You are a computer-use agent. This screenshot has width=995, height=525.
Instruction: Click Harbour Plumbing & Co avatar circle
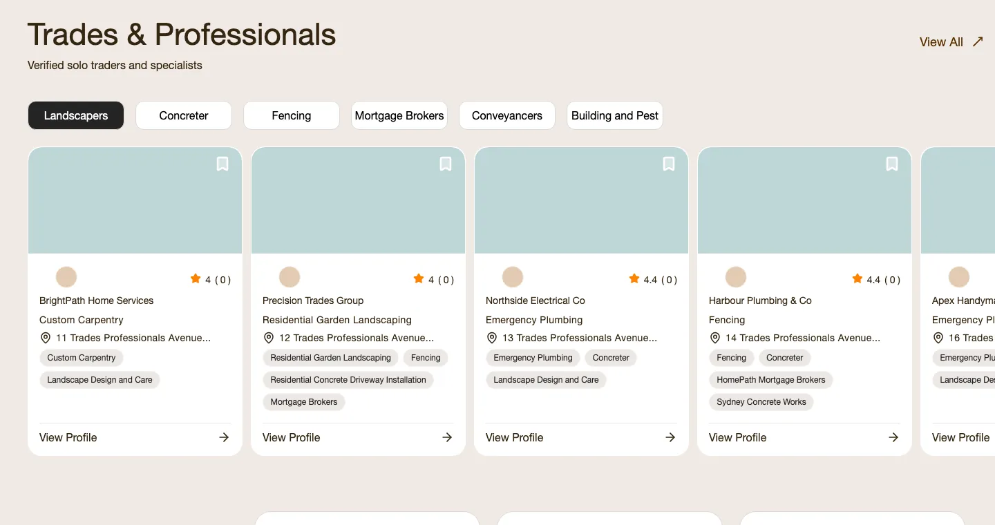point(736,278)
